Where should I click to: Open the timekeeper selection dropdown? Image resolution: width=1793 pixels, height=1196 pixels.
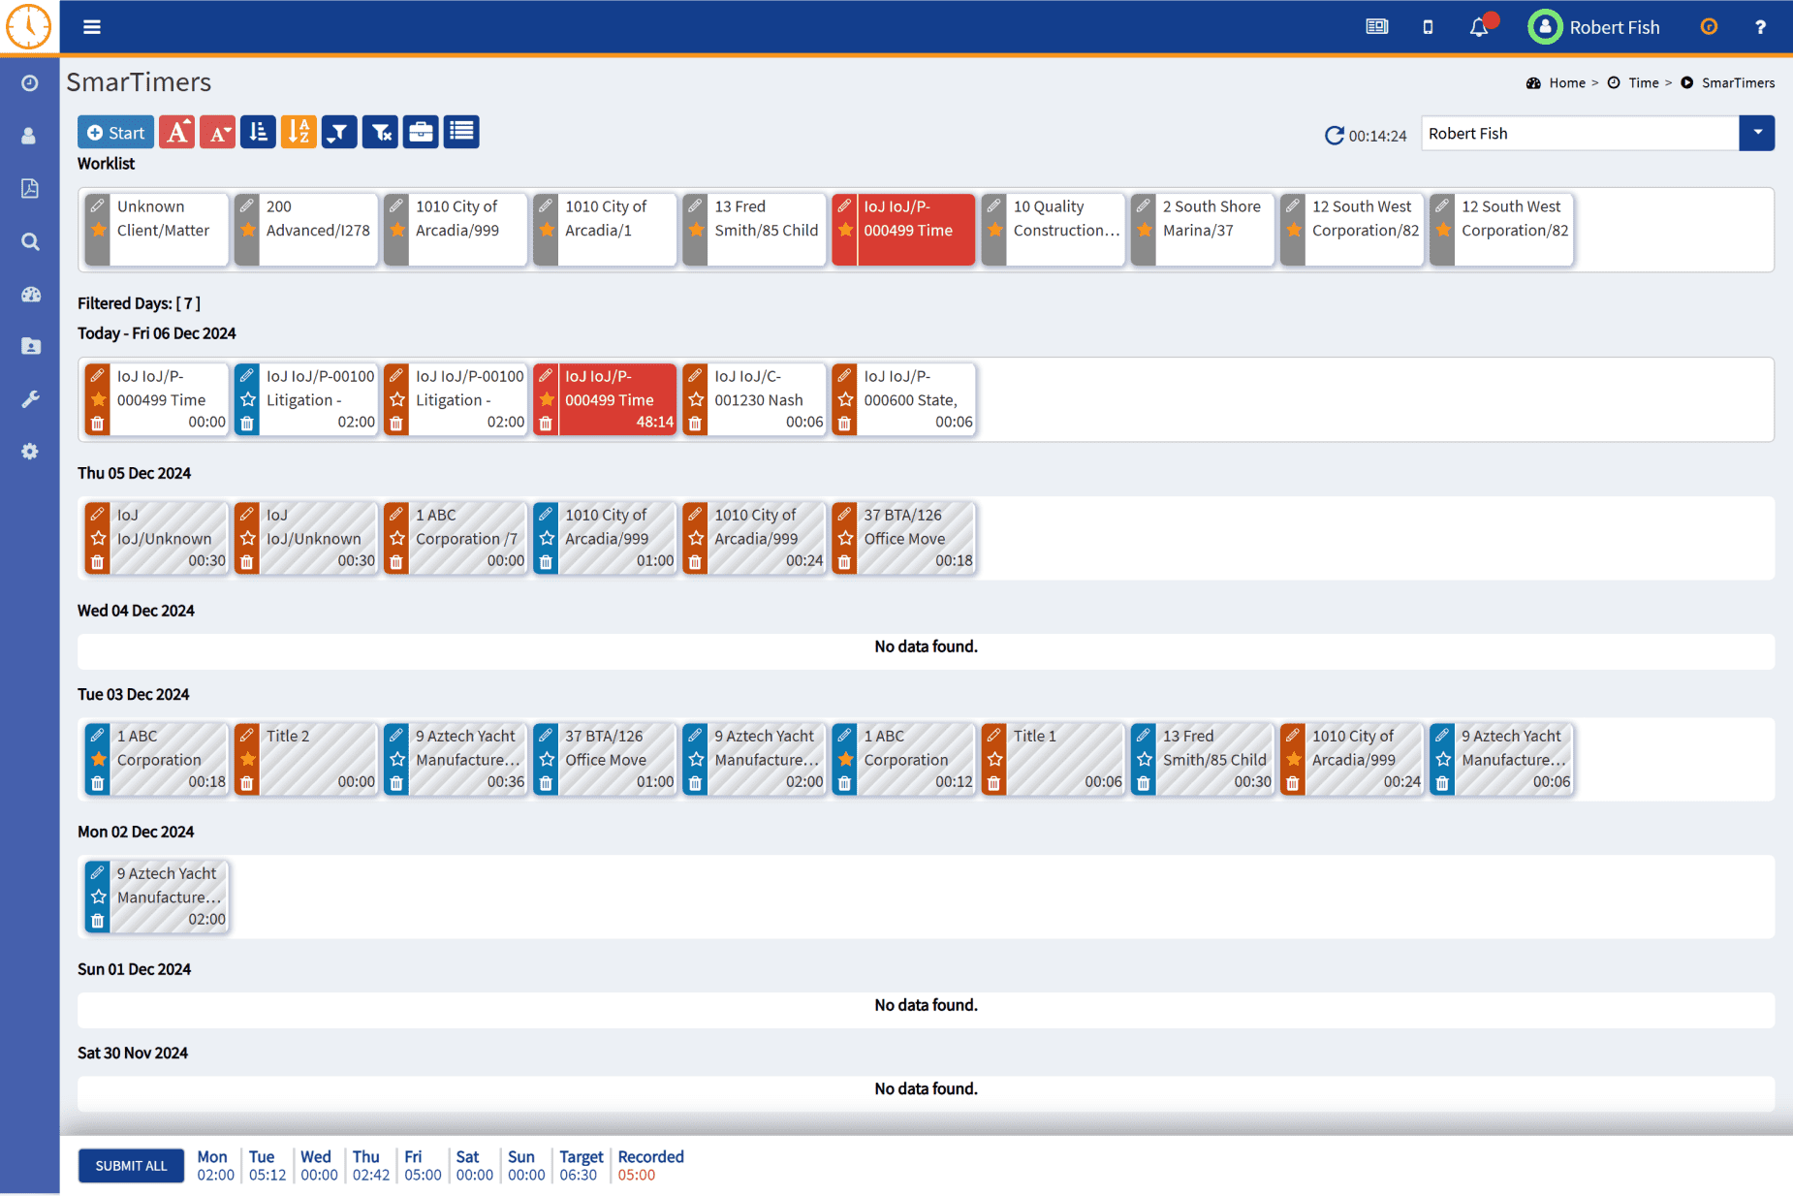coord(1757,133)
